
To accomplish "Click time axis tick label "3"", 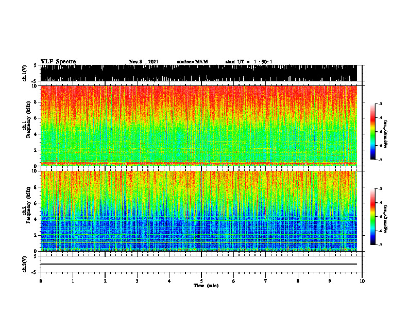I will point(137,281).
